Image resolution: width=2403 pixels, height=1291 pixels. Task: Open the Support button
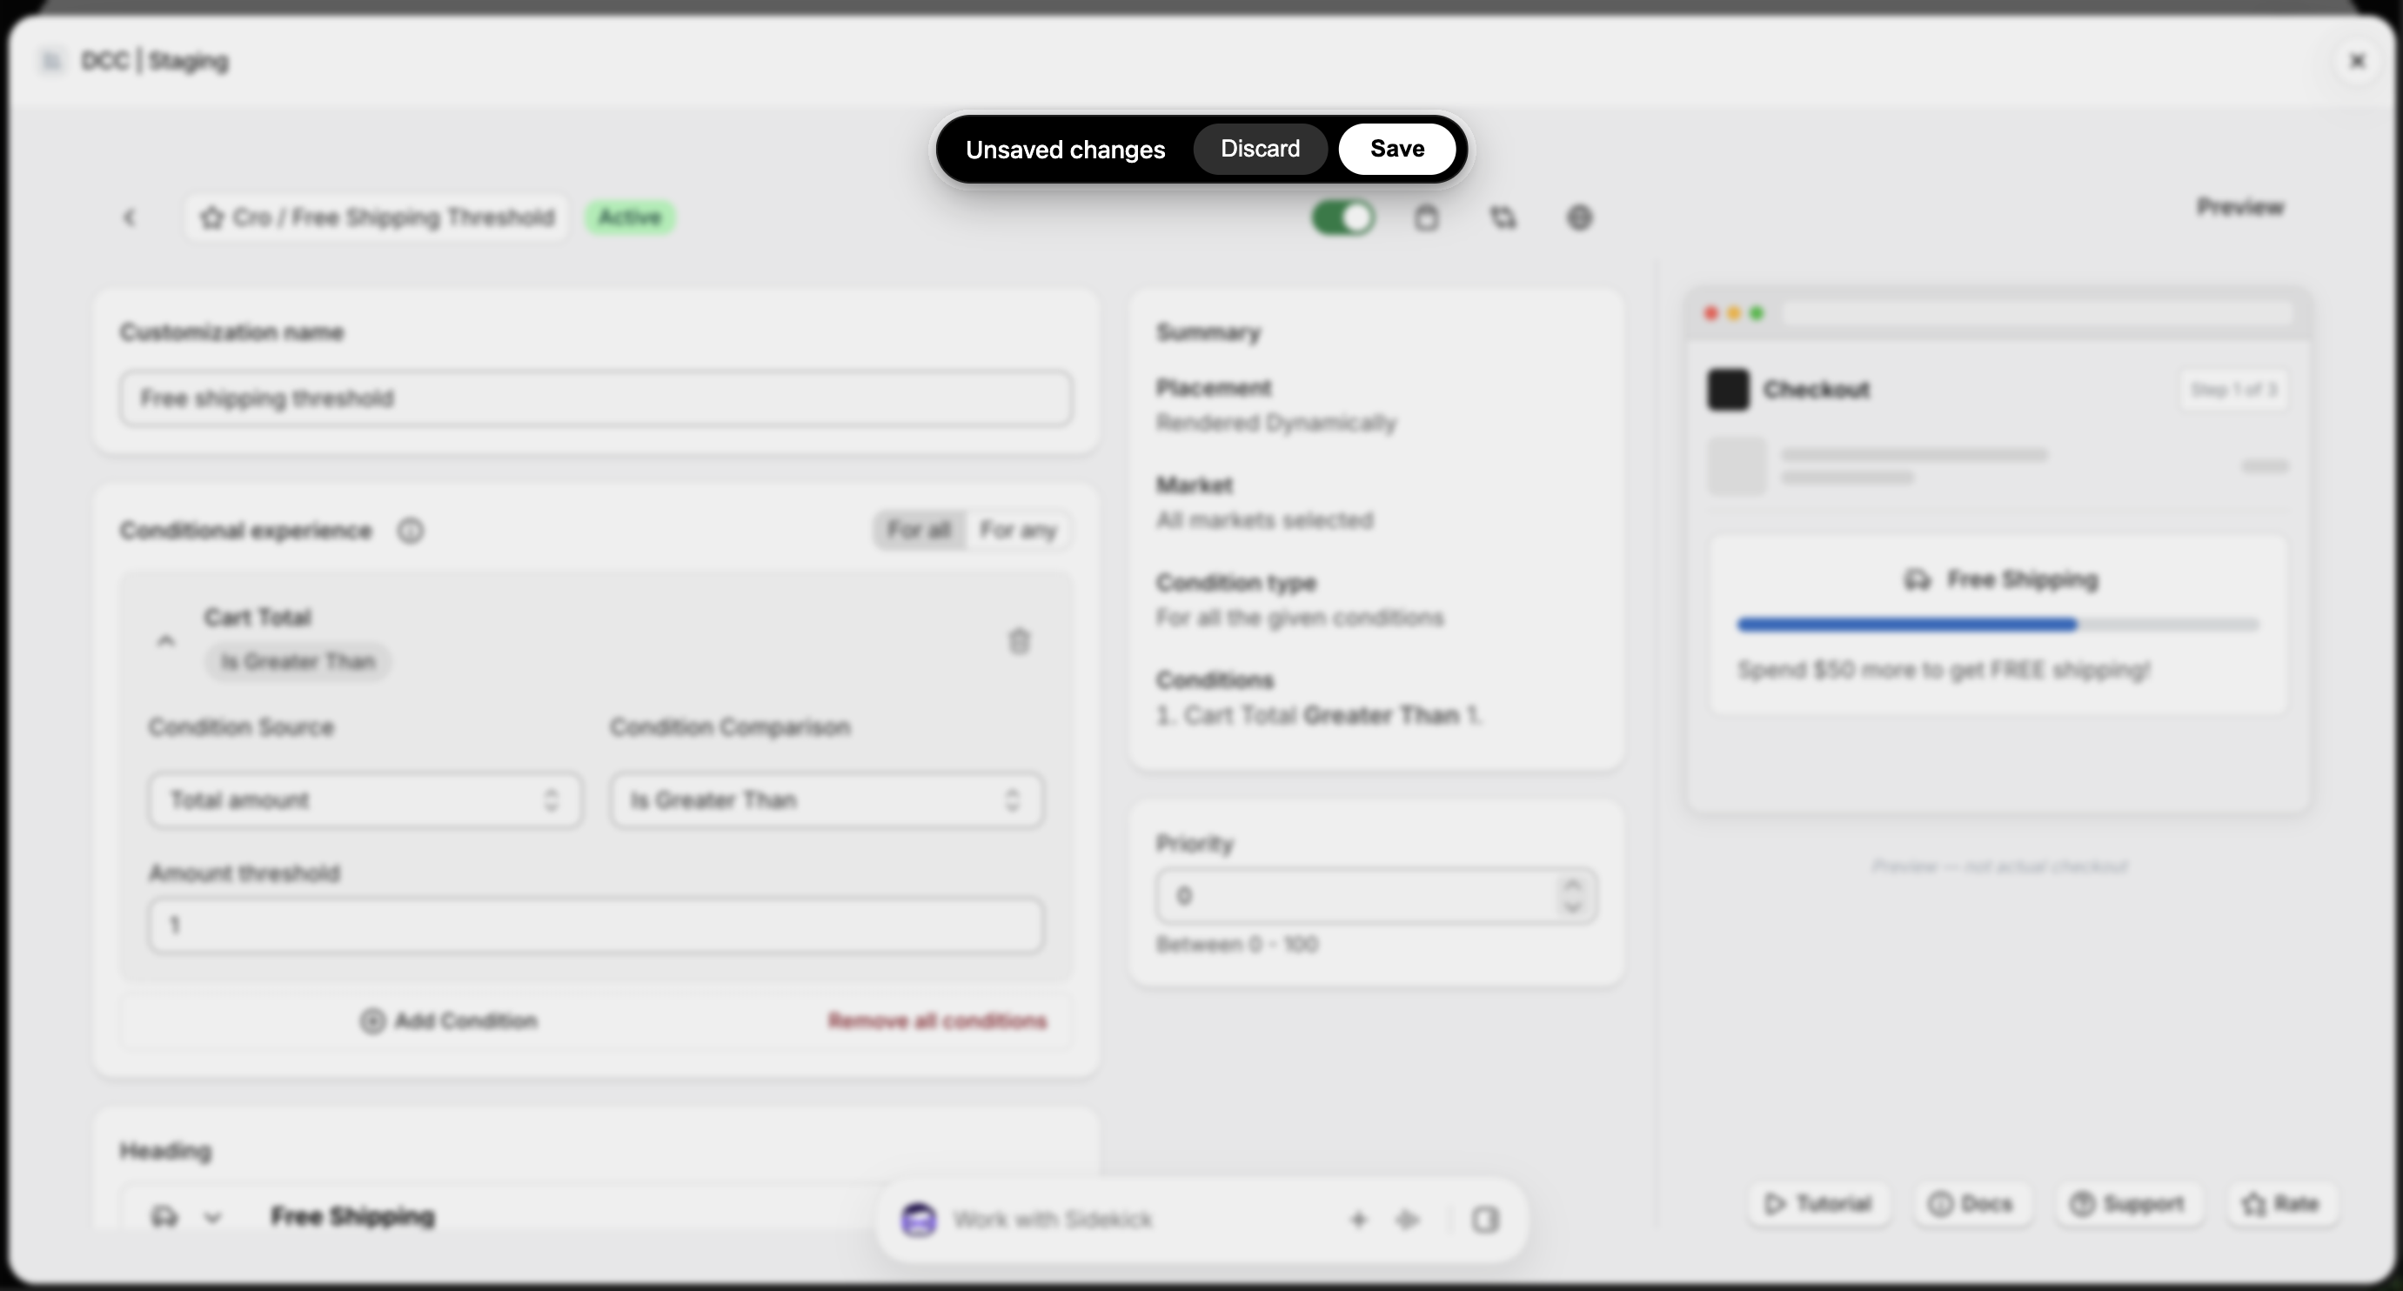click(x=2128, y=1204)
